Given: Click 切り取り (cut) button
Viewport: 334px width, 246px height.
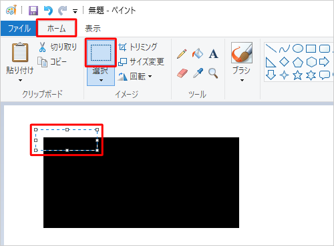Looking at the screenshot, I should point(57,47).
